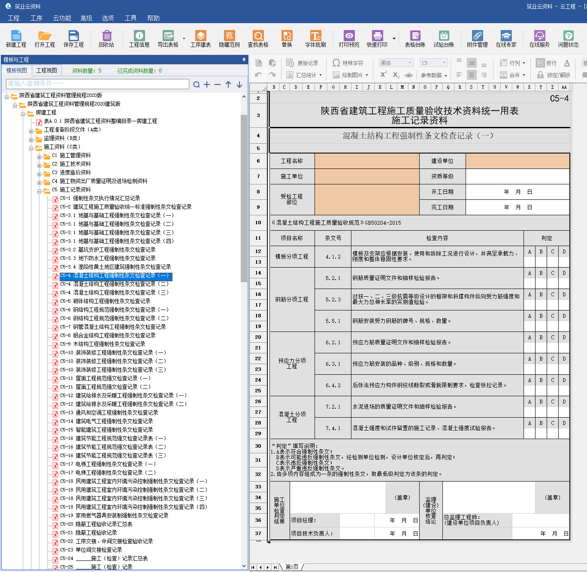The width and height of the screenshot is (587, 572).
Task: Click the paste icon in format toolbar
Action: click(272, 63)
